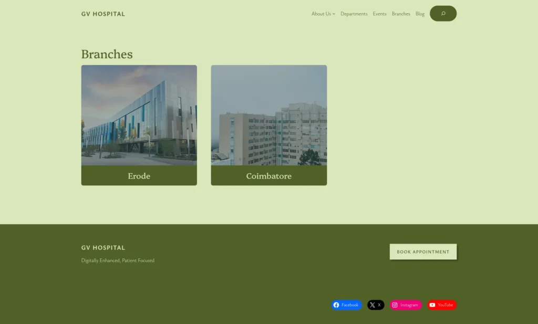Viewport: 538px width, 324px height.
Task: Open the About Us menu item
Action: click(x=321, y=14)
